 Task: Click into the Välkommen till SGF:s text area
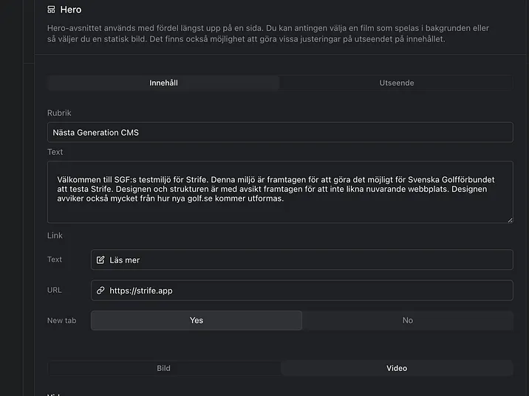tap(279, 192)
